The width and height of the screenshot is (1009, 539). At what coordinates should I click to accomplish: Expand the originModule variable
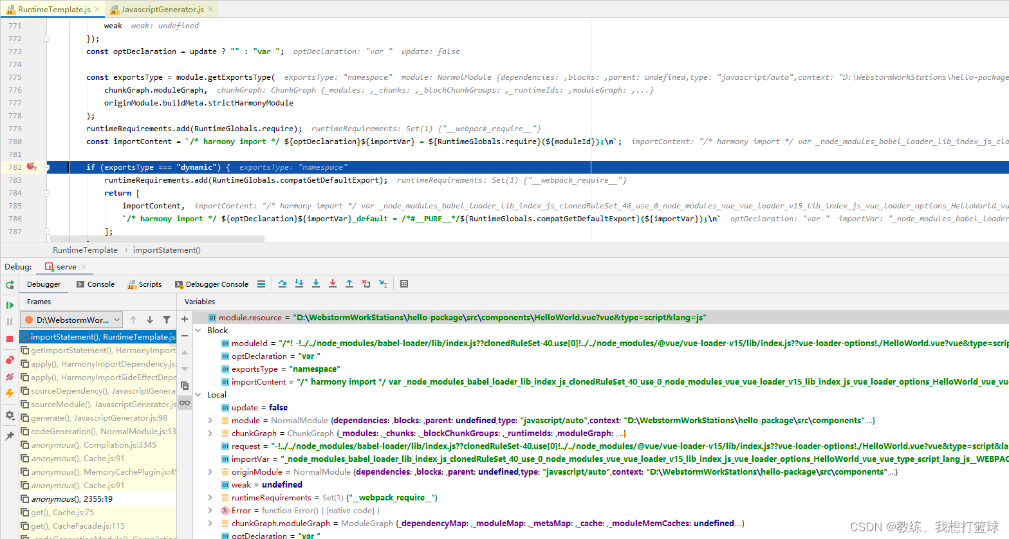210,472
